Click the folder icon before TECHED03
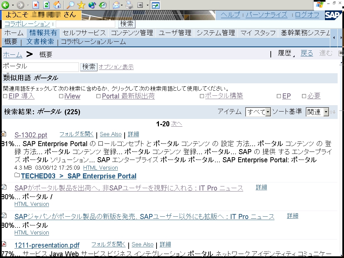Viewport: 344px width, 258px height. click(17, 175)
